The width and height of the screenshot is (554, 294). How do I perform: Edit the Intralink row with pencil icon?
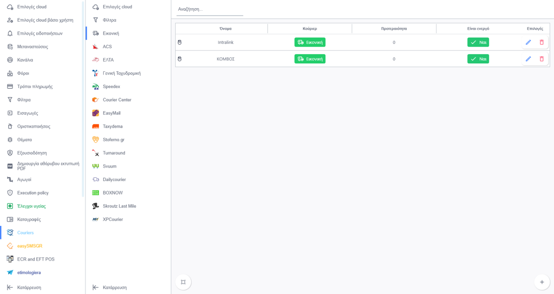(528, 42)
